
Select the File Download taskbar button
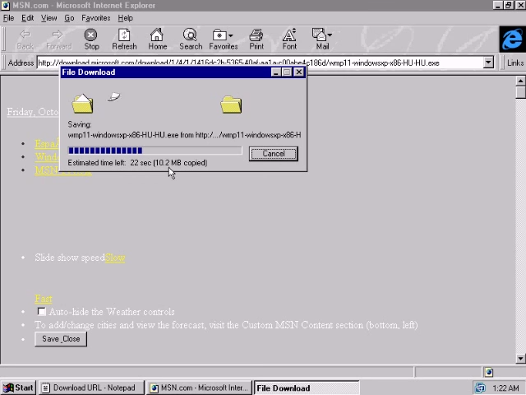click(307, 388)
